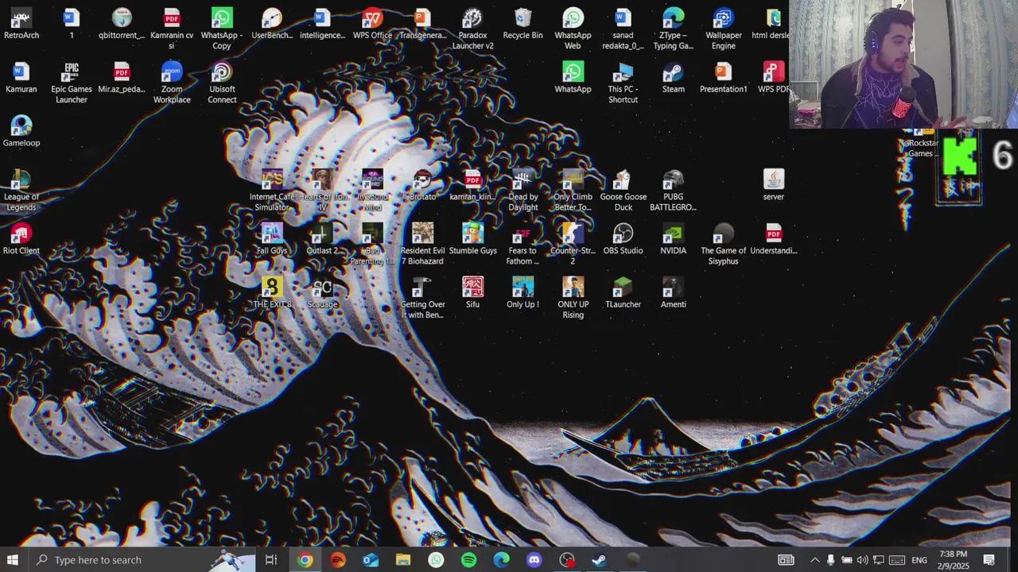This screenshot has width=1018, height=572.
Task: Launch WPS Office from the desktop
Action: pyautogui.click(x=372, y=24)
